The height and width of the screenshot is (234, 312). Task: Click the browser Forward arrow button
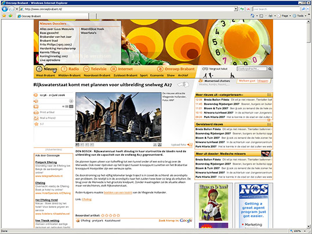point(12,9)
